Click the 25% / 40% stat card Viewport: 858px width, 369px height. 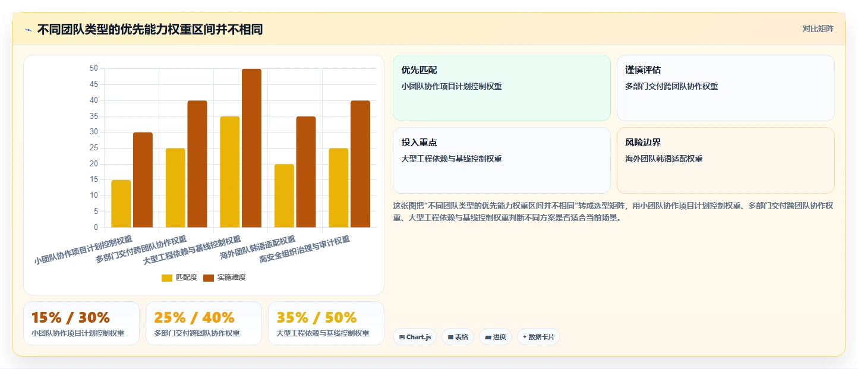(x=204, y=323)
